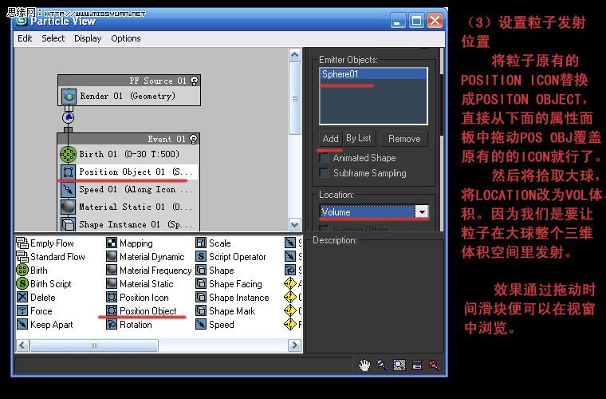
Task: Click the Position Object depot icon
Action: coord(112,311)
